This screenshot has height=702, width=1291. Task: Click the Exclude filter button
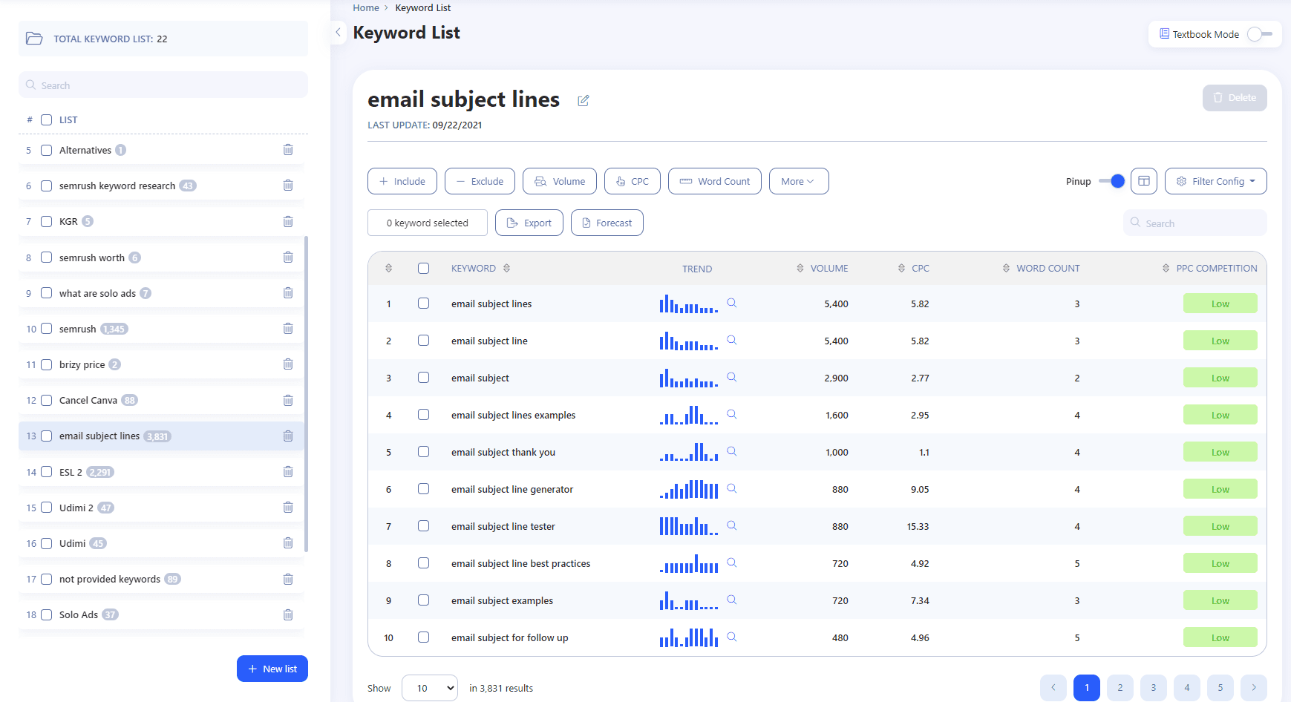480,181
